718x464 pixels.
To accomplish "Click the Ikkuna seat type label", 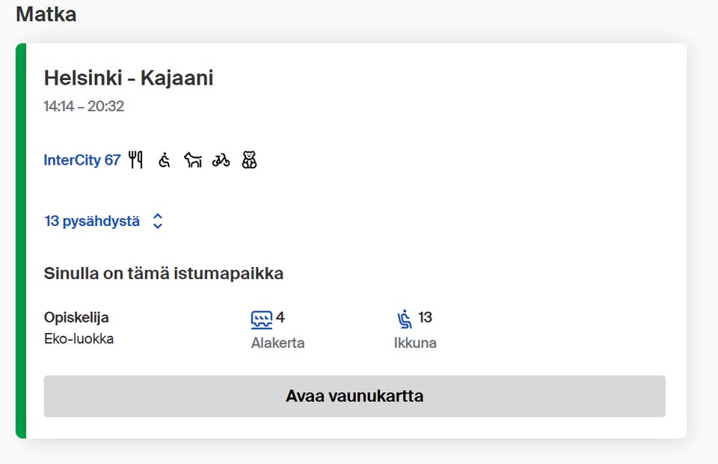I will 414,343.
